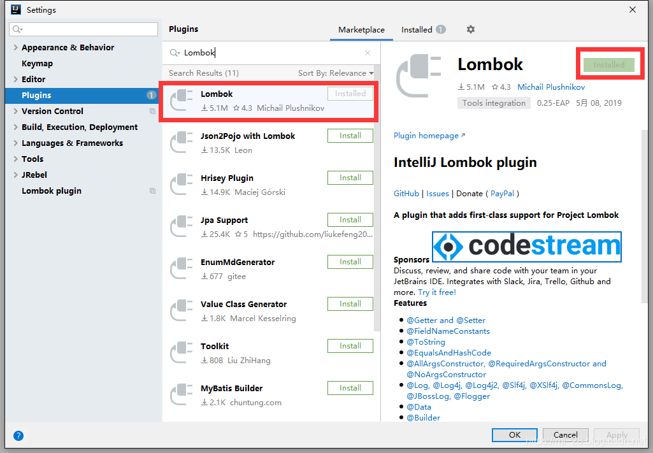653x453 pixels.
Task: Expand the Version Control node
Action: coord(15,111)
